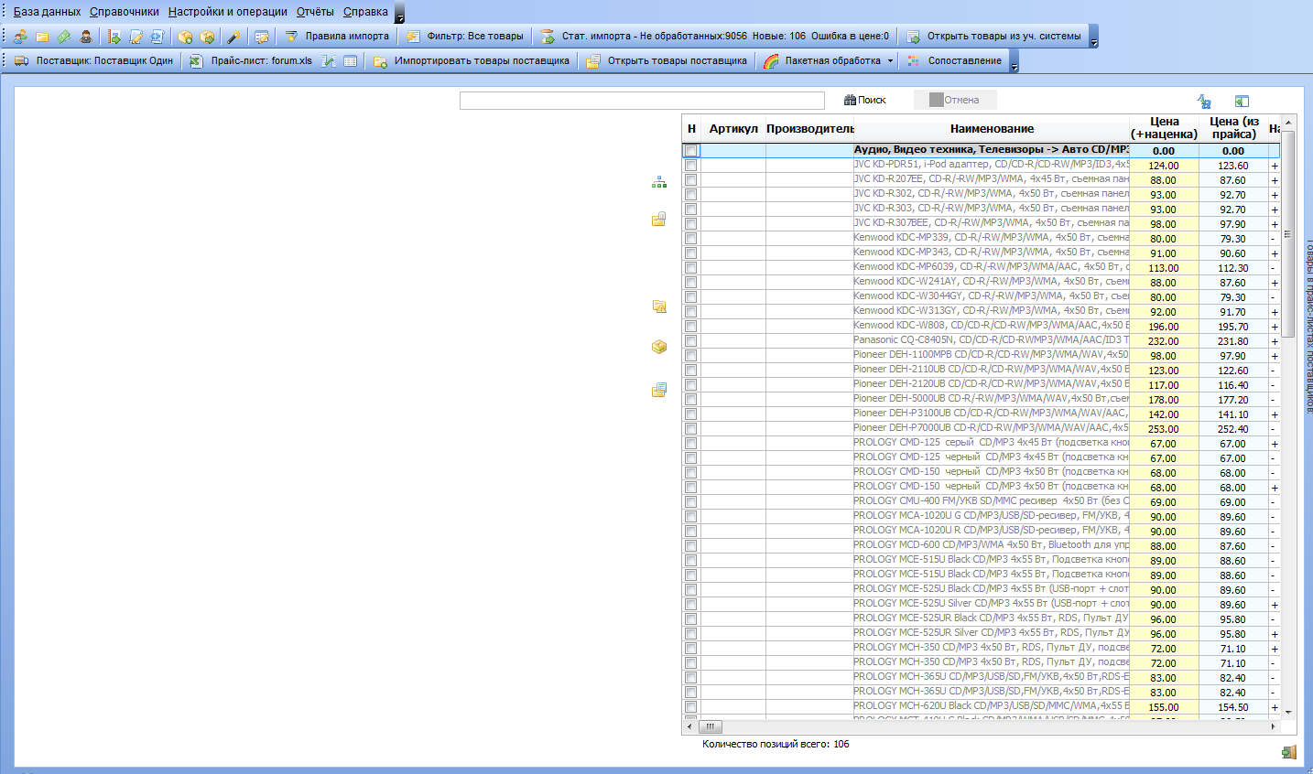
Task: Click the stacked documents icon left of table
Action: coord(659,390)
